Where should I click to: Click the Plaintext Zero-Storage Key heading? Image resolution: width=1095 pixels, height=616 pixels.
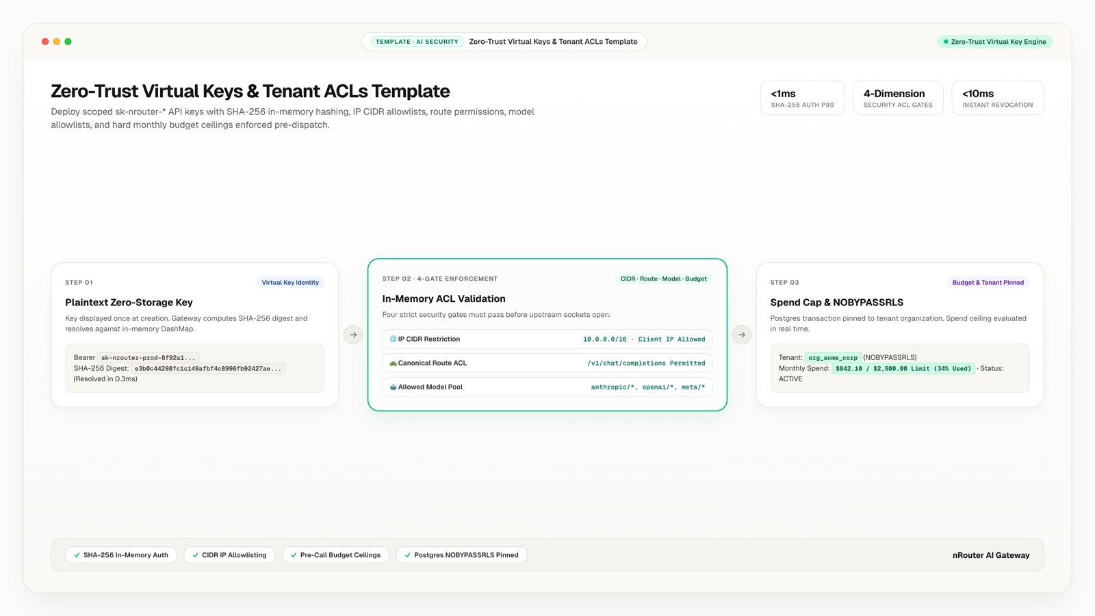(129, 303)
